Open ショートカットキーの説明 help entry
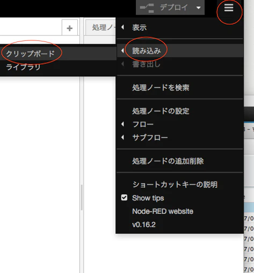The height and width of the screenshot is (273, 254). click(179, 185)
